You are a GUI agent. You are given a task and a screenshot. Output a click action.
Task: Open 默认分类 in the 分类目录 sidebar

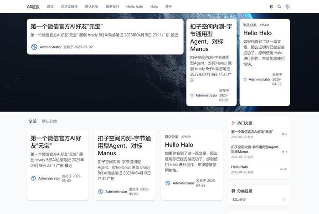pyautogui.click(x=259, y=199)
